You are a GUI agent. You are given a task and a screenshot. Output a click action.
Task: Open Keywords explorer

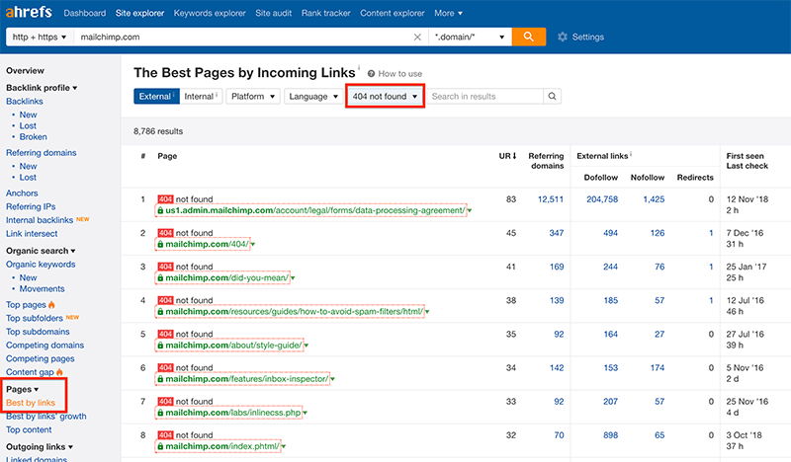210,13
